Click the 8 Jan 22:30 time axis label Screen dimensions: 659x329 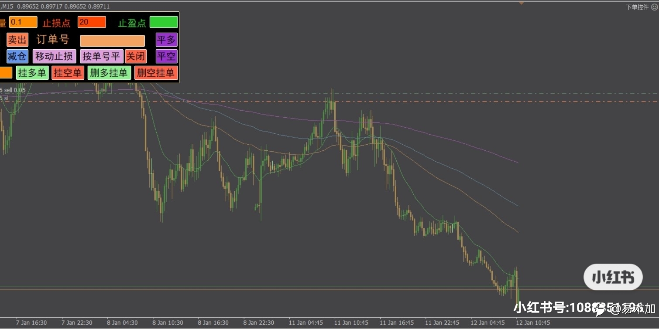pos(258,323)
